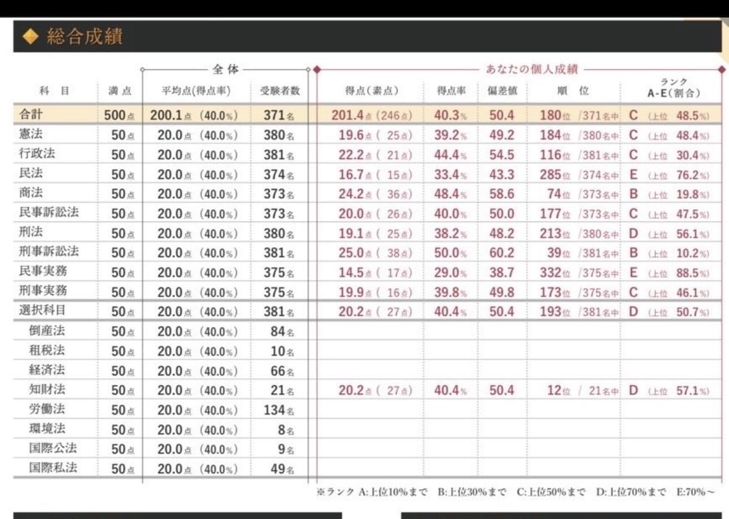This screenshot has height=519, width=729.
Task: Click the 200.1点 average score cell
Action: pyautogui.click(x=194, y=115)
